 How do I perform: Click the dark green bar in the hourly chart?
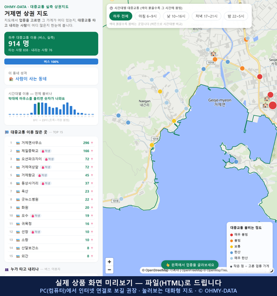[39, 109]
